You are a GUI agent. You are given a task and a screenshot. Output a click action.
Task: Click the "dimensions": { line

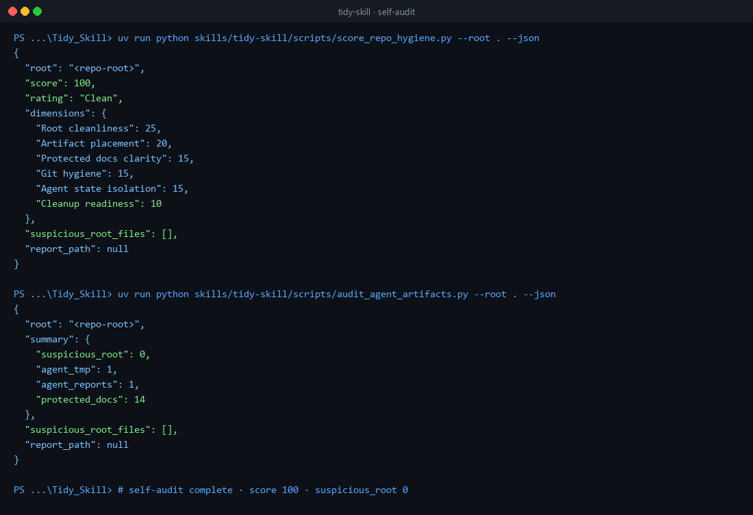coord(66,114)
